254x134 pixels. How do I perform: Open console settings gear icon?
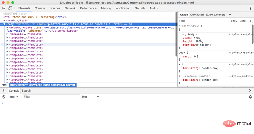pos(250,97)
